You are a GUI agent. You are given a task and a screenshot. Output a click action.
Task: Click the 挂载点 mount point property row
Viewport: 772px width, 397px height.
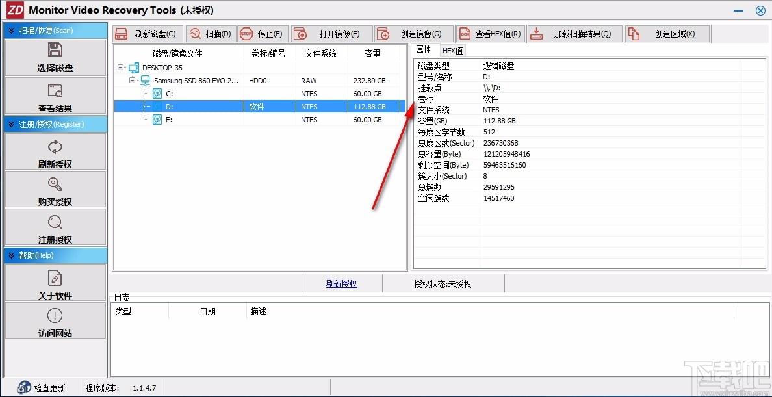point(590,88)
